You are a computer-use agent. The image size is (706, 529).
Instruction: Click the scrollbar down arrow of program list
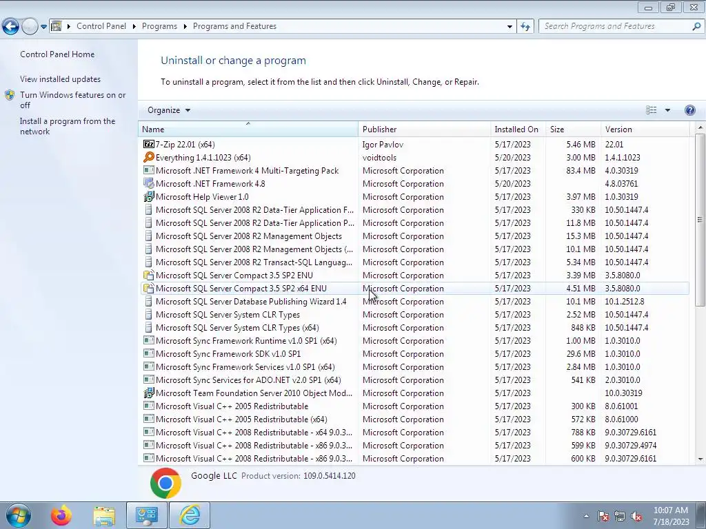point(700,459)
